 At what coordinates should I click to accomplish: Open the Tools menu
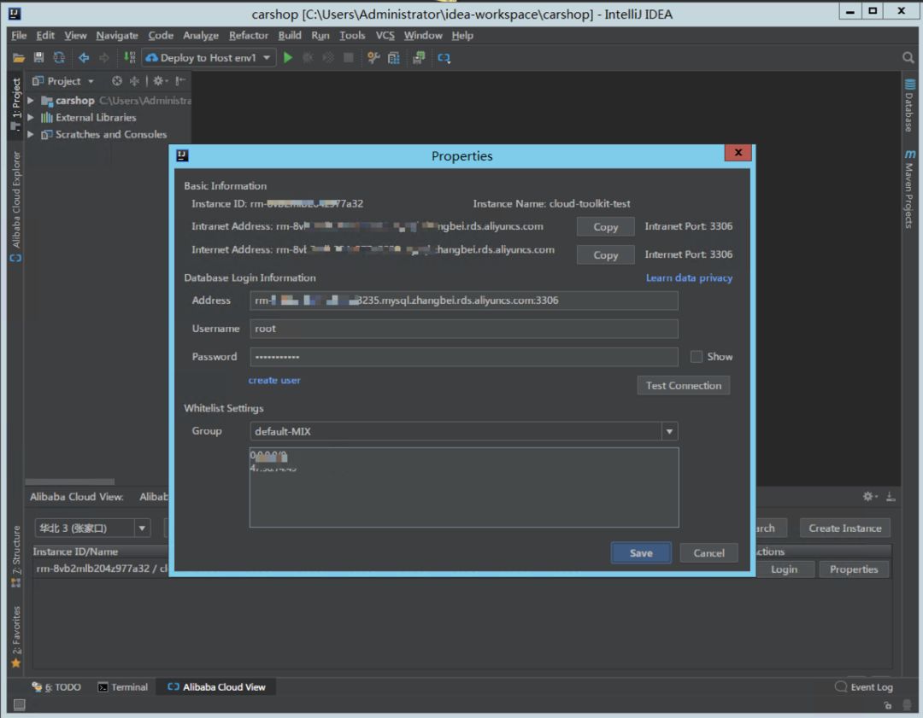pyautogui.click(x=352, y=35)
